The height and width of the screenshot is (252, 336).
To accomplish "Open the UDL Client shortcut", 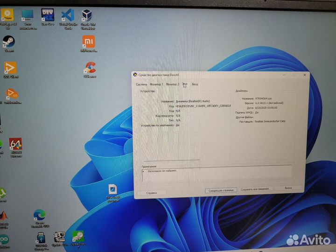I will click(x=10, y=68).
